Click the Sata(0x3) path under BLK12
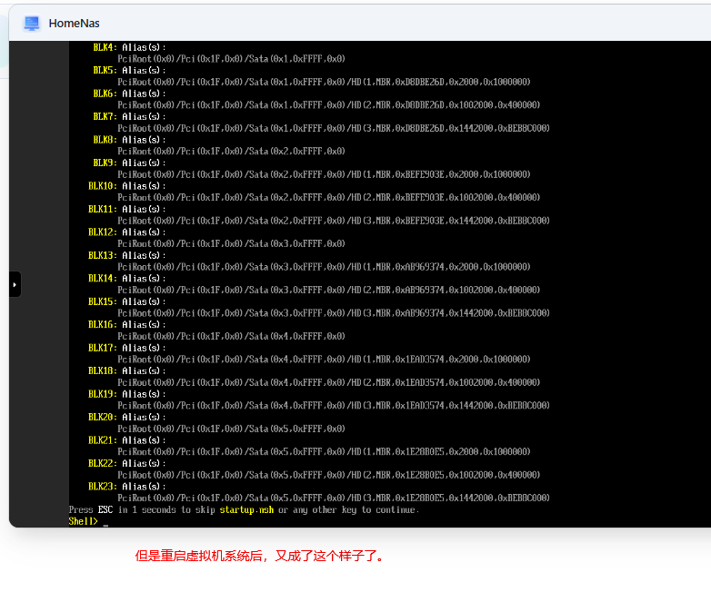The width and height of the screenshot is (711, 592). click(x=231, y=243)
